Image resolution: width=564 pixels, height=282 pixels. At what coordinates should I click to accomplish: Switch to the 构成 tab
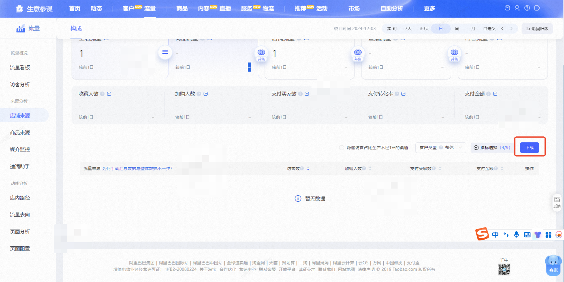coord(76,28)
